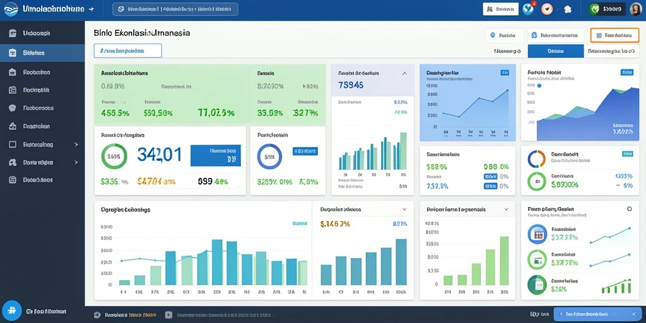Screen dimensions: 646x323
Task: Click the round blue building icon in bottom-right card
Action: pos(537,235)
